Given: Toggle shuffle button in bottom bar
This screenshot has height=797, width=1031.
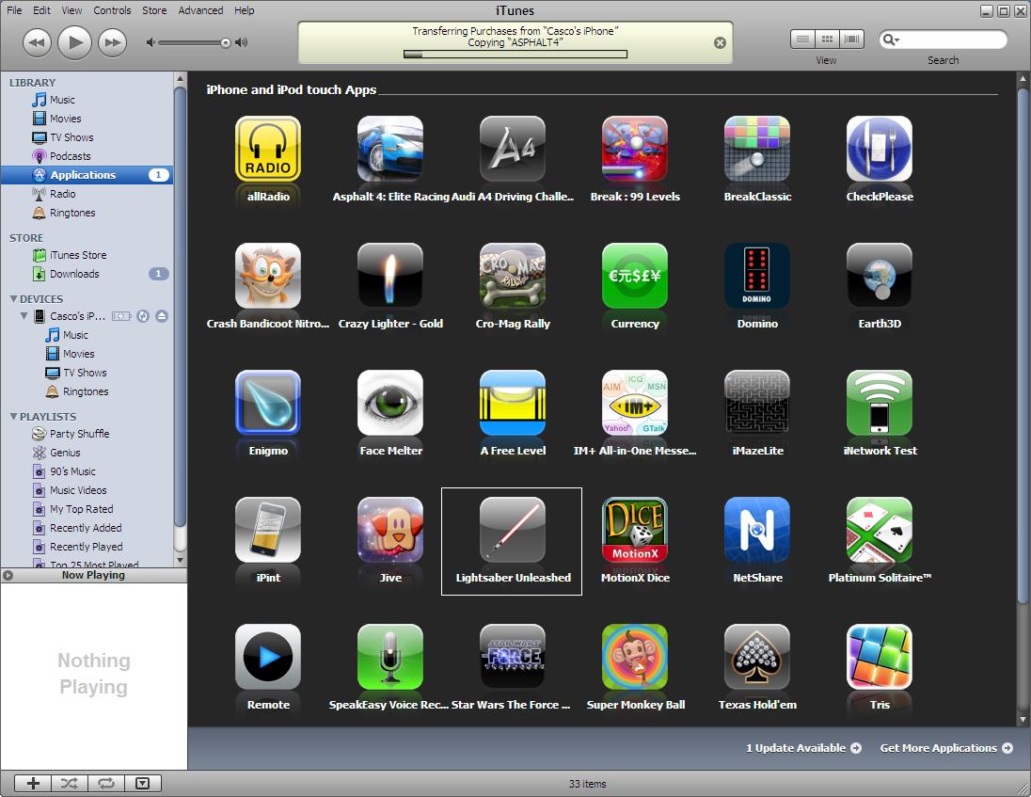Looking at the screenshot, I should pos(69,783).
